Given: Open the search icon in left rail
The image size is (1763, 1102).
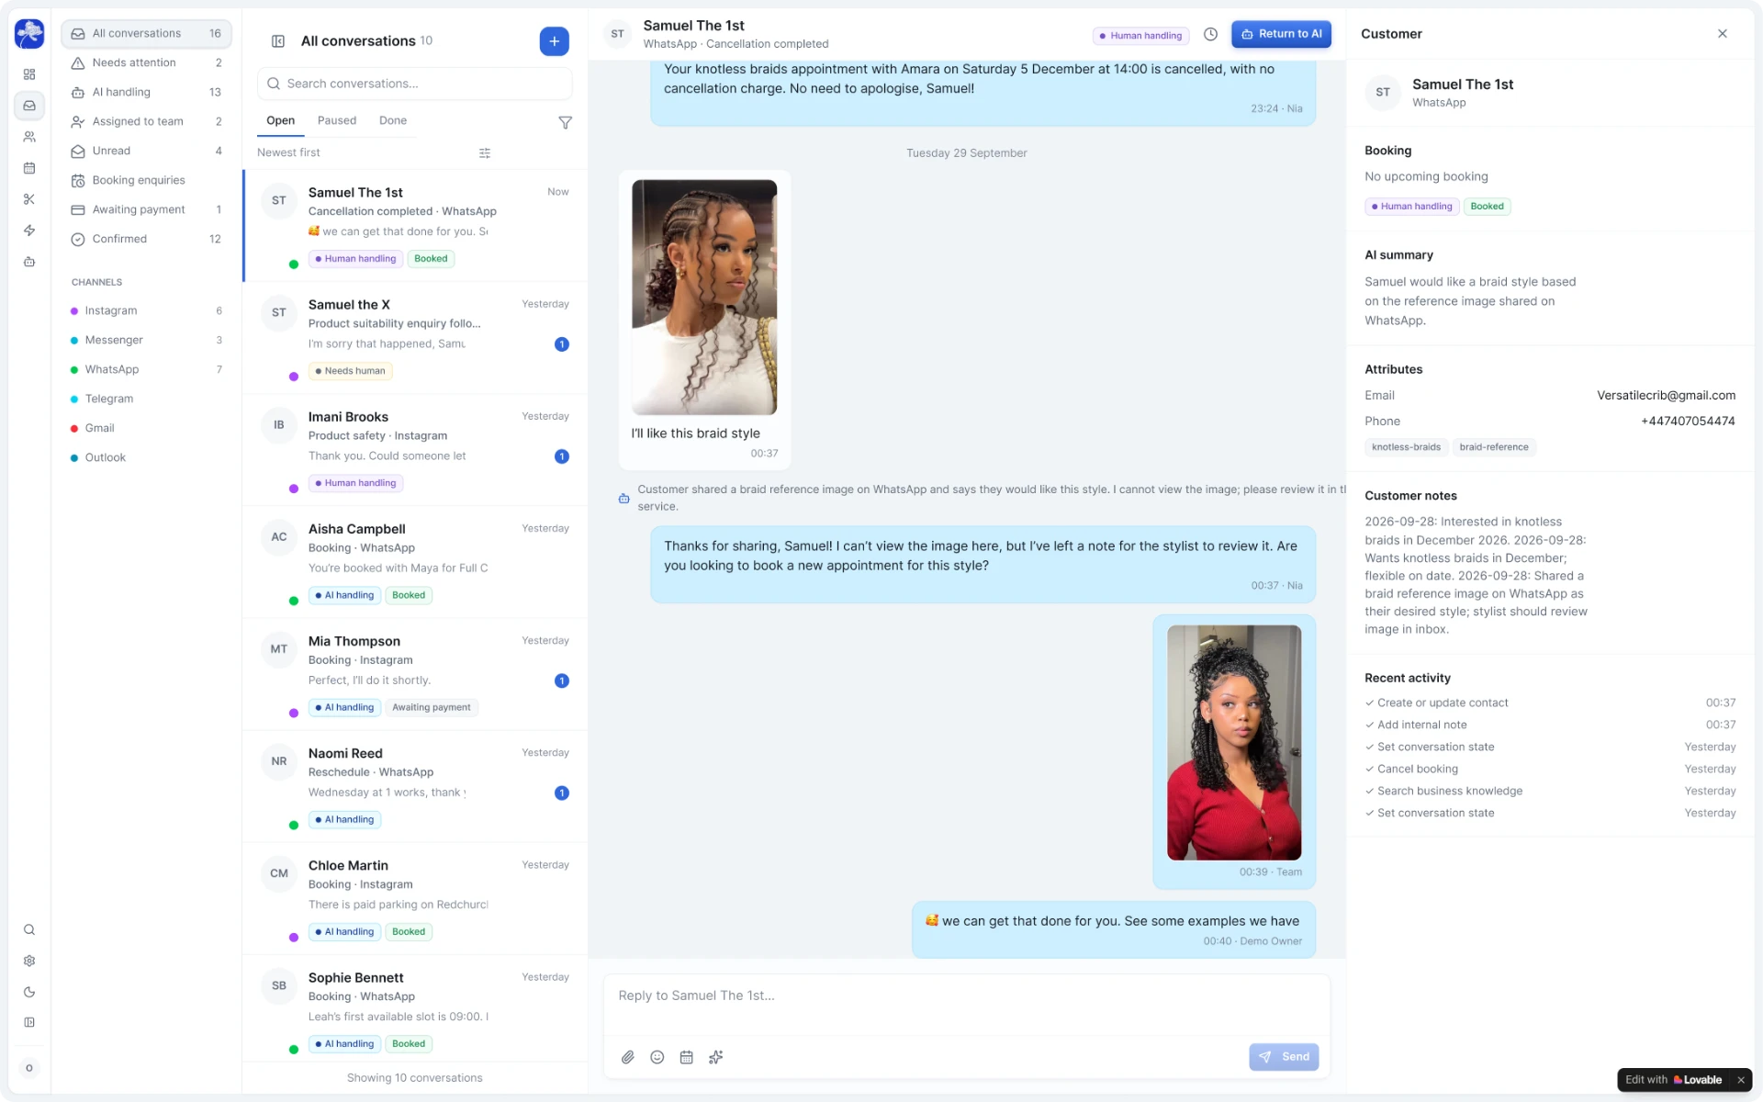Looking at the screenshot, I should [29, 929].
